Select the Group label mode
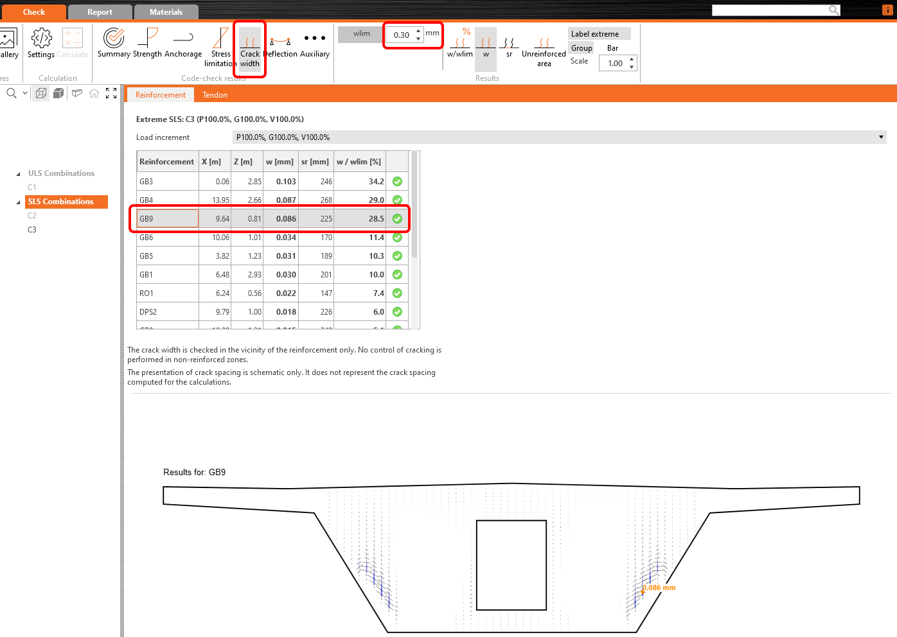This screenshot has height=637, width=897. [x=582, y=48]
